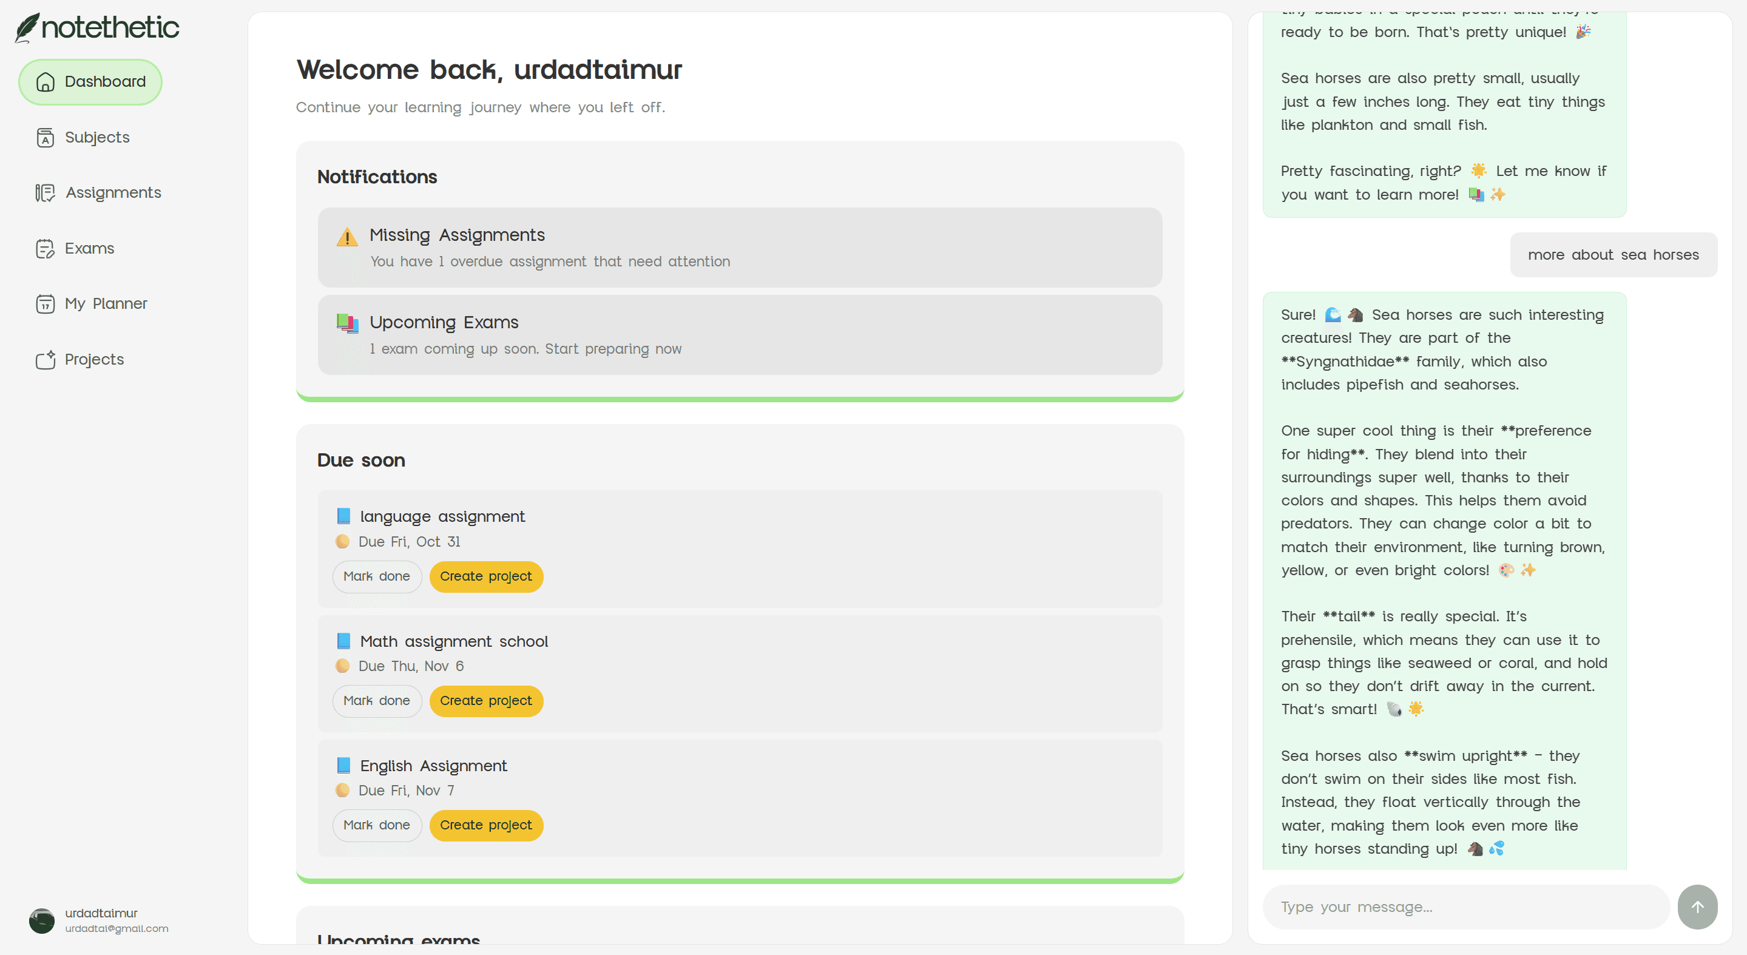Click the overdue assignment notice text

click(x=550, y=262)
